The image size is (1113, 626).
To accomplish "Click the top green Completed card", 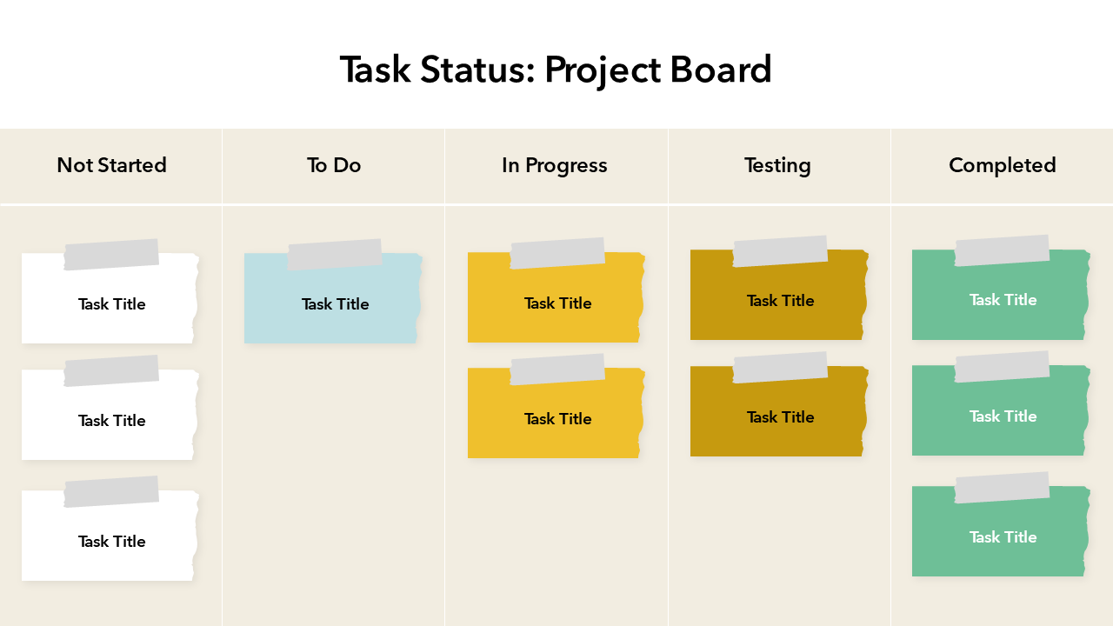I will (1003, 300).
